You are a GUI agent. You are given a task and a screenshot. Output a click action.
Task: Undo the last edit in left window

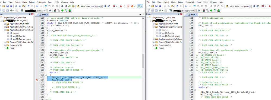28,6
